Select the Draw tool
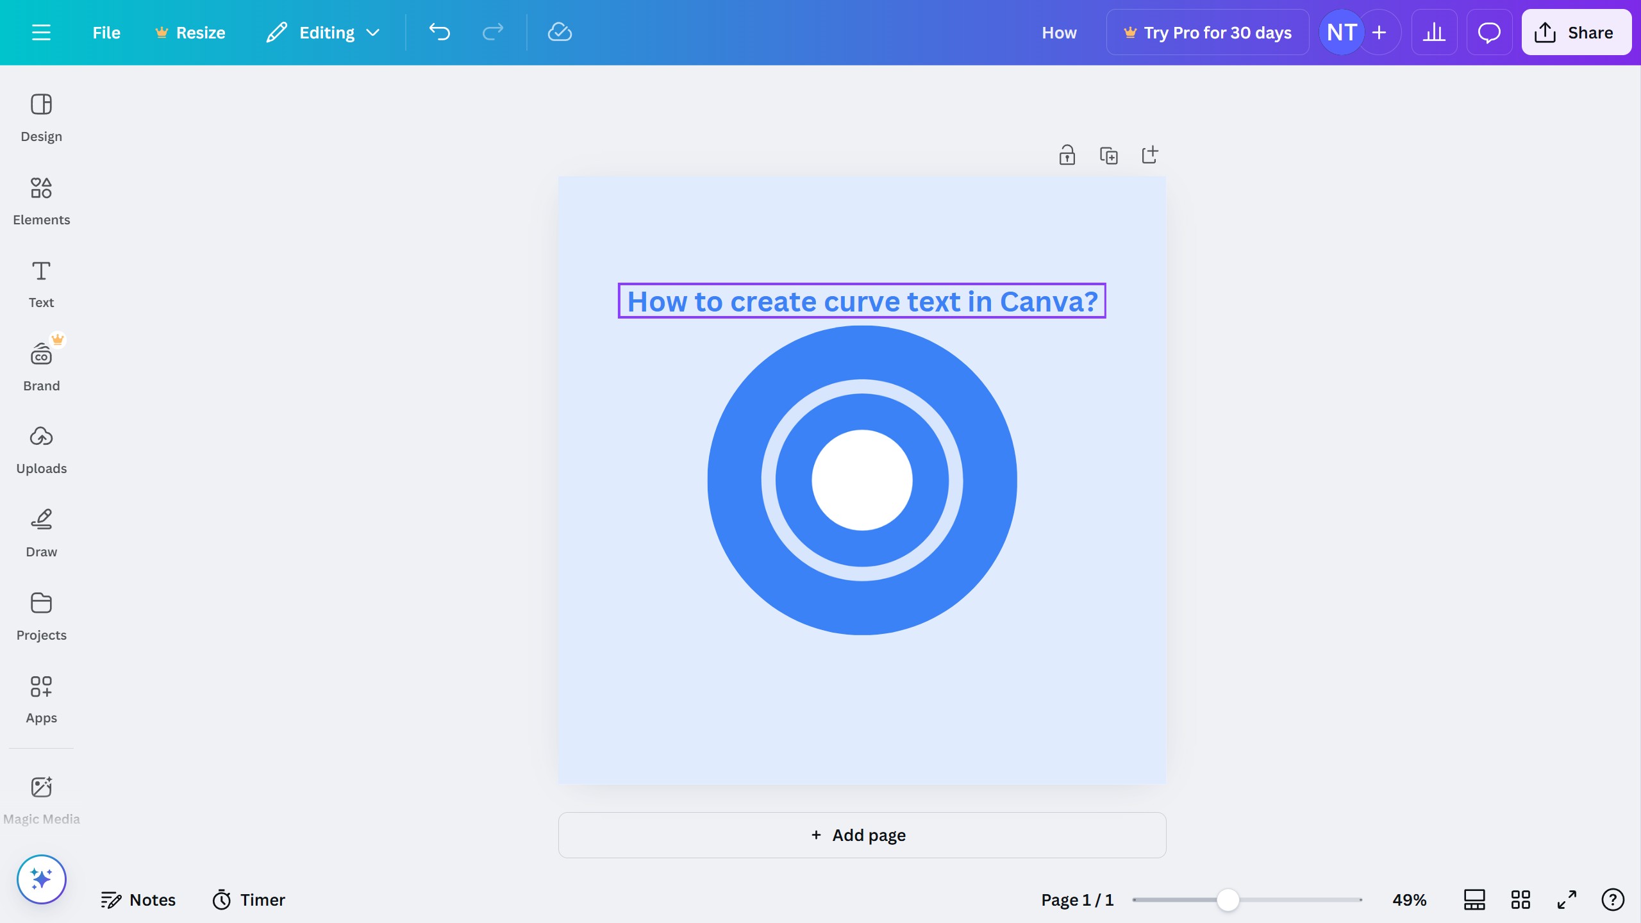 (x=41, y=533)
